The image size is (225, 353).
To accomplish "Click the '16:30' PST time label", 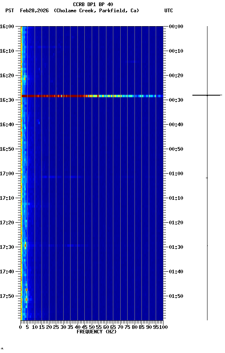I will tap(7, 100).
